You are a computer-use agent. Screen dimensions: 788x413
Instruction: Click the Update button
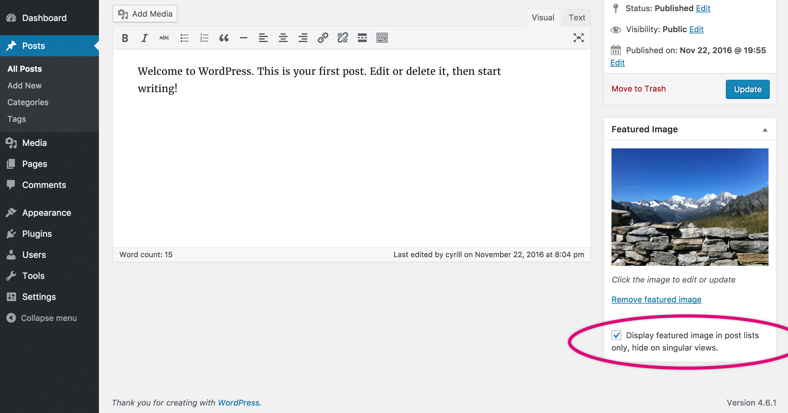tap(748, 89)
